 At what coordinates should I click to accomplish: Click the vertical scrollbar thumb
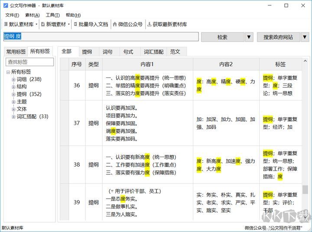pos(305,190)
